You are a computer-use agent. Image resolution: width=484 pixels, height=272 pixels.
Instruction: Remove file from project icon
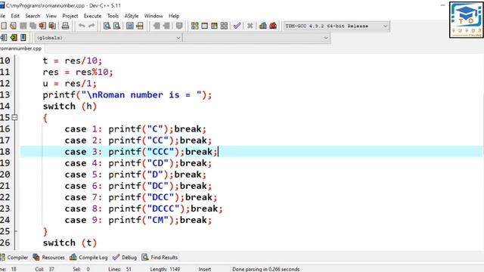click(x=166, y=26)
